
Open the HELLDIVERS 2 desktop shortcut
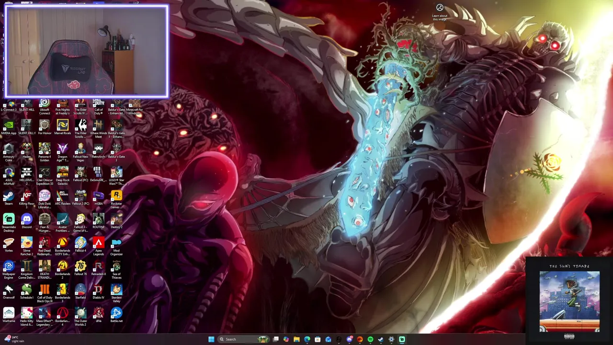(26, 177)
